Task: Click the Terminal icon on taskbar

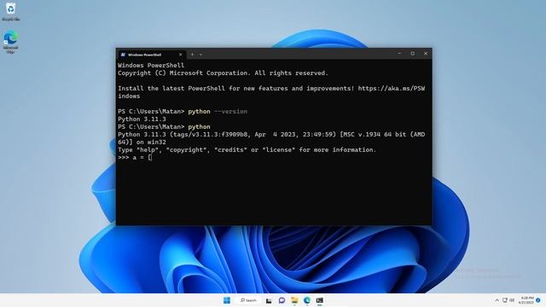Action: click(320, 300)
